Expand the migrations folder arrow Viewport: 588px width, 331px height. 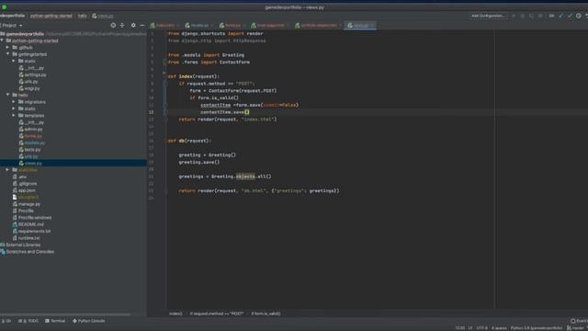14,102
